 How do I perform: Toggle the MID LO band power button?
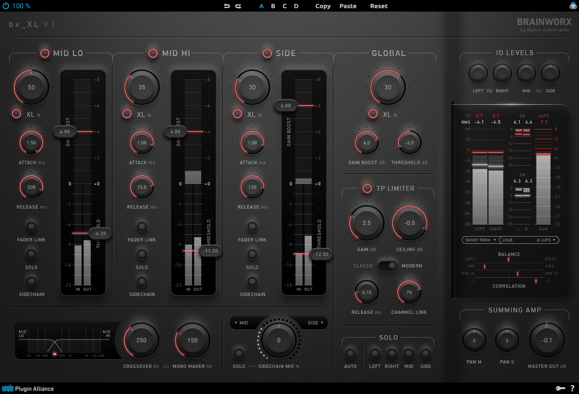pyautogui.click(x=45, y=53)
